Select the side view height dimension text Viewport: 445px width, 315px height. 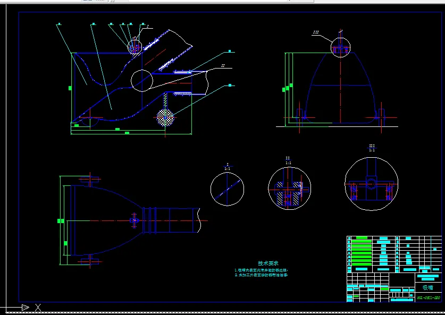coord(70,88)
